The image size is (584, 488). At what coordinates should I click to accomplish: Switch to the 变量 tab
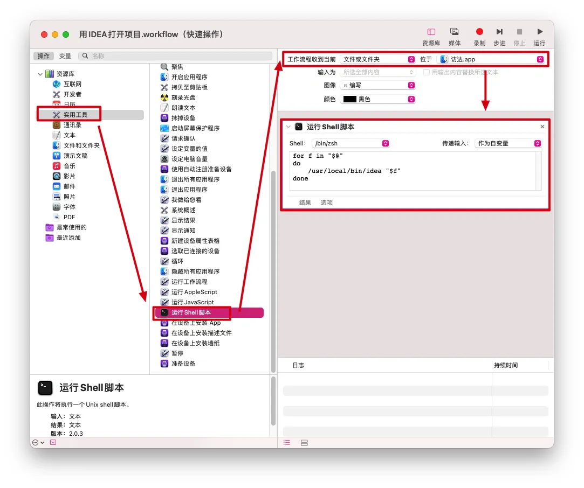click(65, 56)
